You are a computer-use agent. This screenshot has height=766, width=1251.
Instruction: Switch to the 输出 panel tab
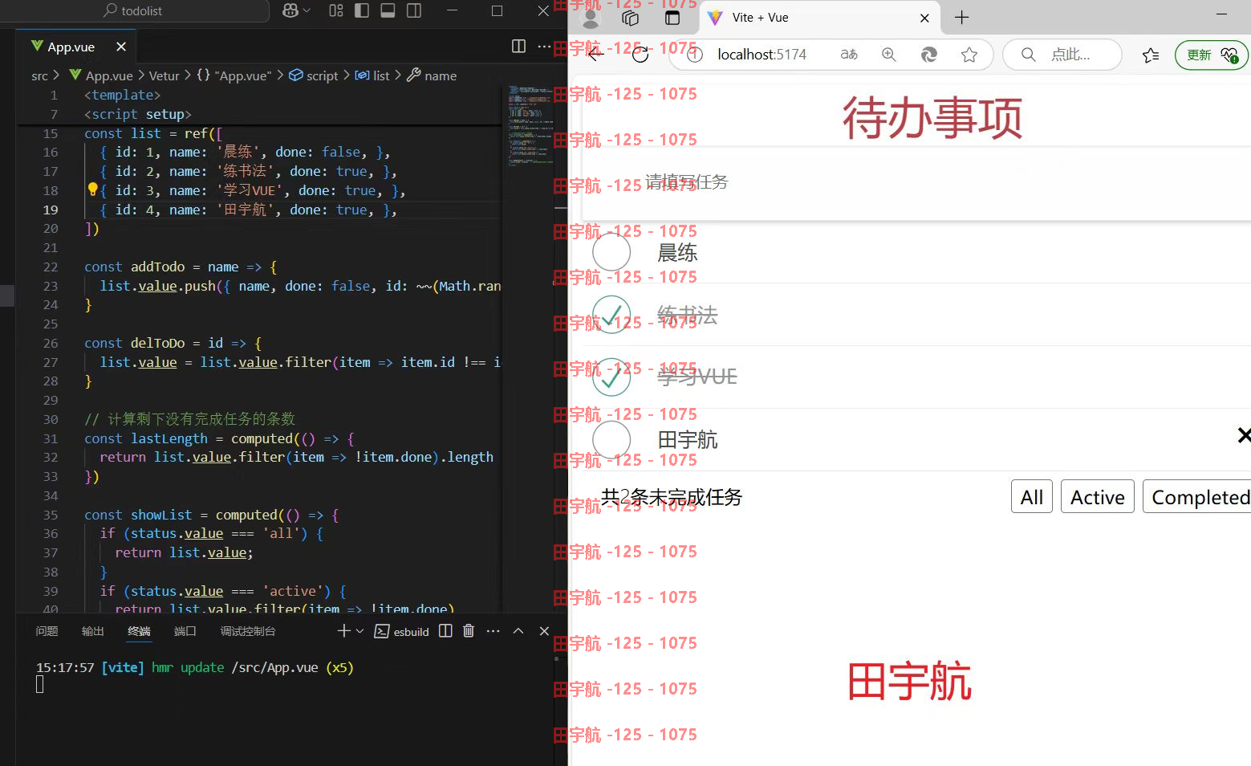pos(93,631)
